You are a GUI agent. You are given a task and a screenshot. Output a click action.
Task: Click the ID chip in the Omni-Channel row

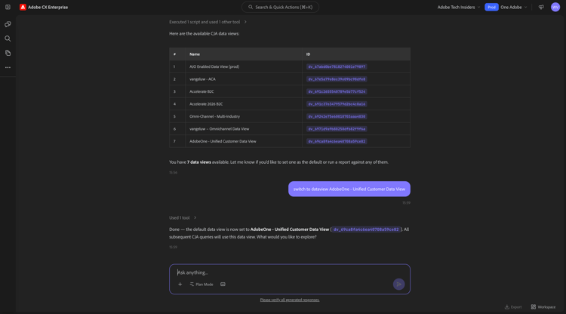coord(337,116)
